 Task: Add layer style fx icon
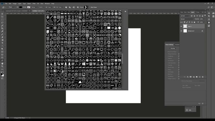click(x=187, y=77)
